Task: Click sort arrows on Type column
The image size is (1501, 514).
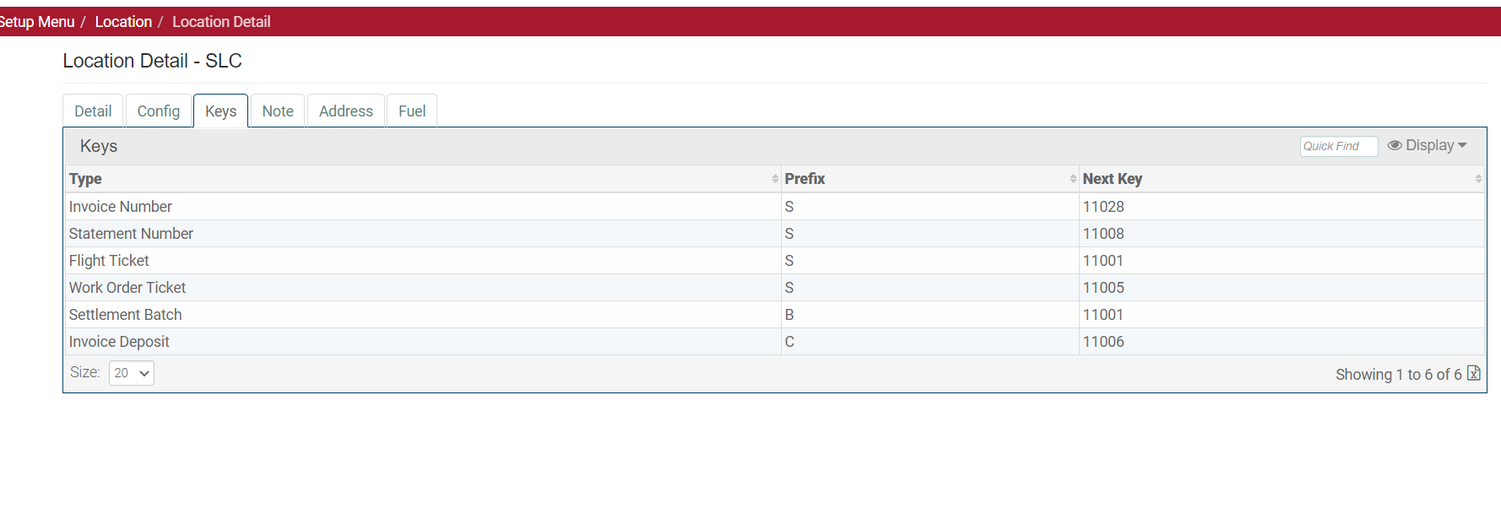Action: tap(774, 179)
